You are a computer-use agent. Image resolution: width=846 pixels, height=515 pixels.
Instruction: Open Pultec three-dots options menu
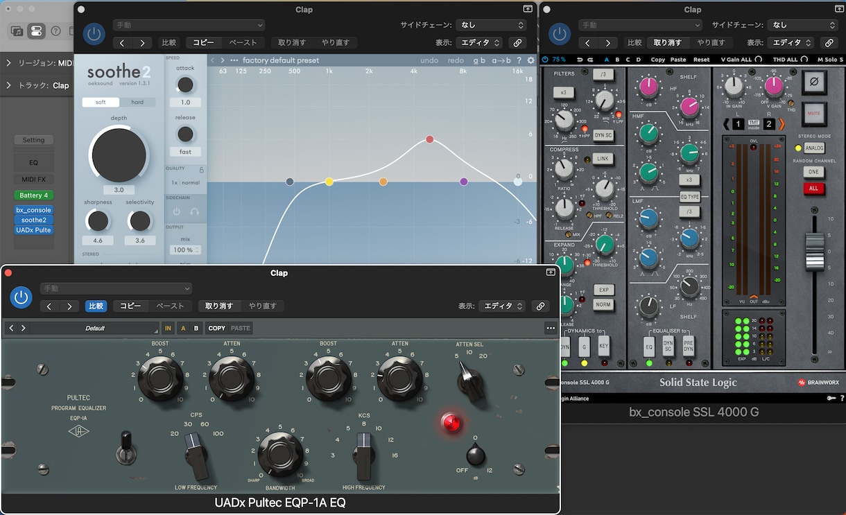point(551,328)
